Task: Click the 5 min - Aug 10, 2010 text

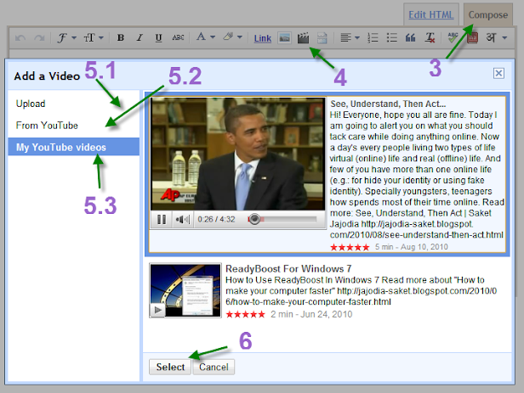Action: (x=411, y=247)
